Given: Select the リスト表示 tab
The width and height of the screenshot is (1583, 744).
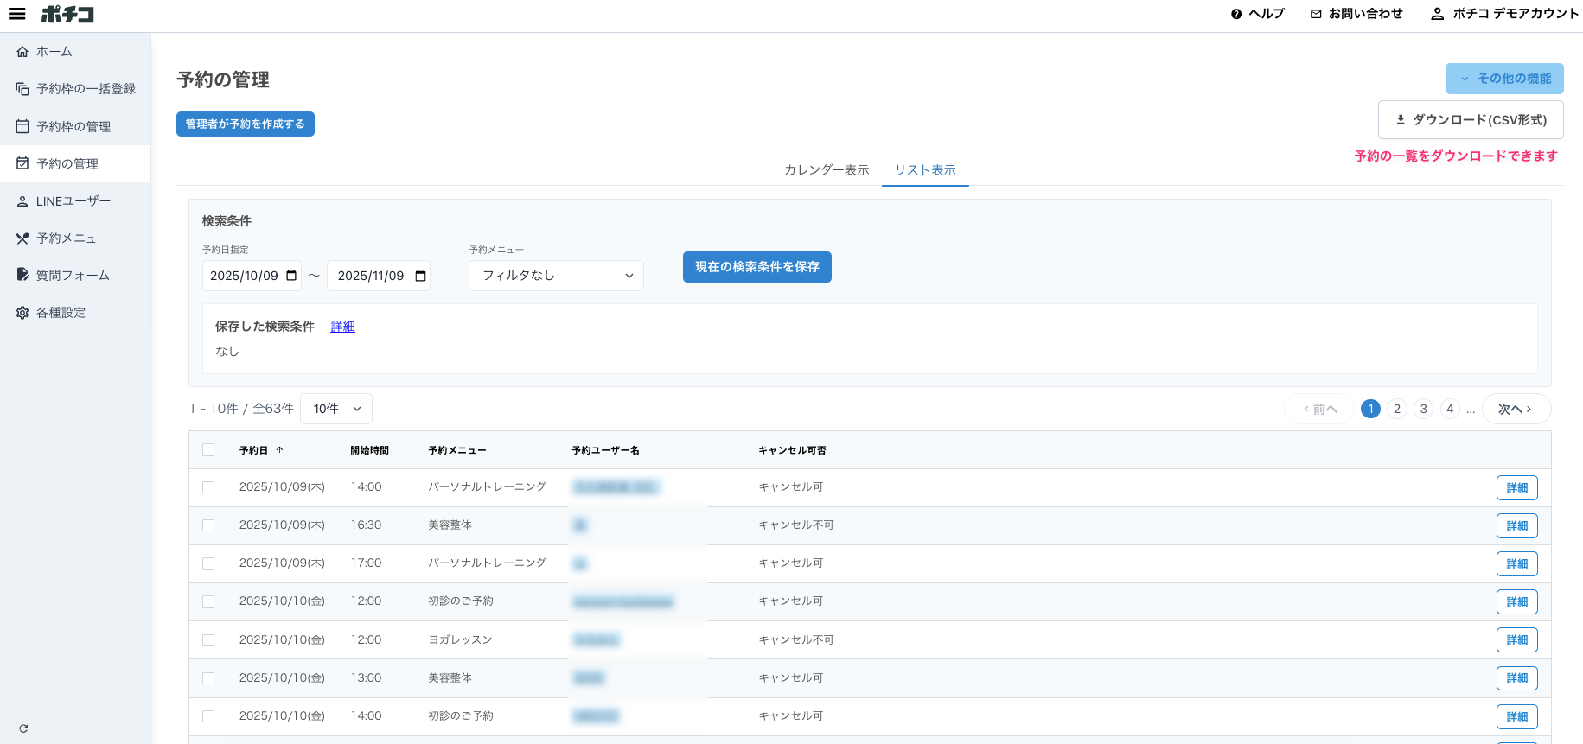Looking at the screenshot, I should 925,170.
